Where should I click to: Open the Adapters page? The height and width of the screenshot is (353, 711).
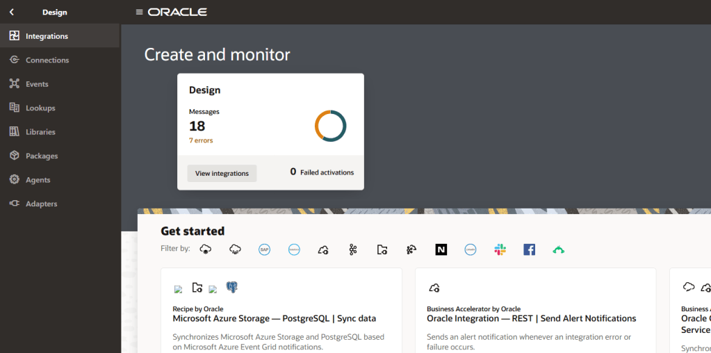pos(41,204)
